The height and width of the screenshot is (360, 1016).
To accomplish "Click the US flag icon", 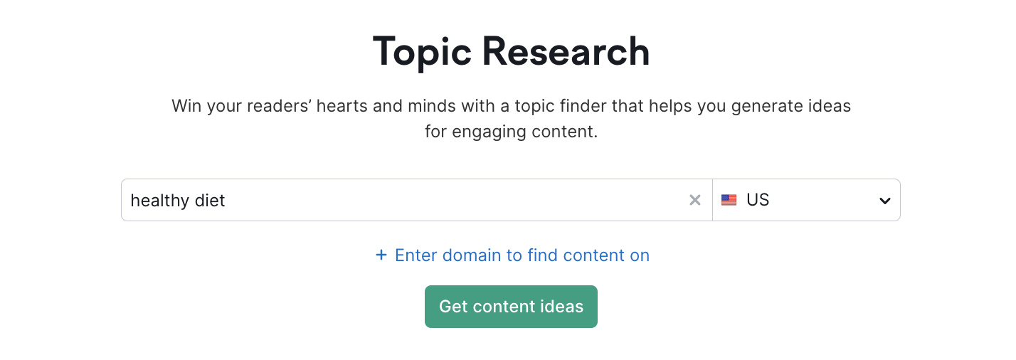I will (x=729, y=201).
